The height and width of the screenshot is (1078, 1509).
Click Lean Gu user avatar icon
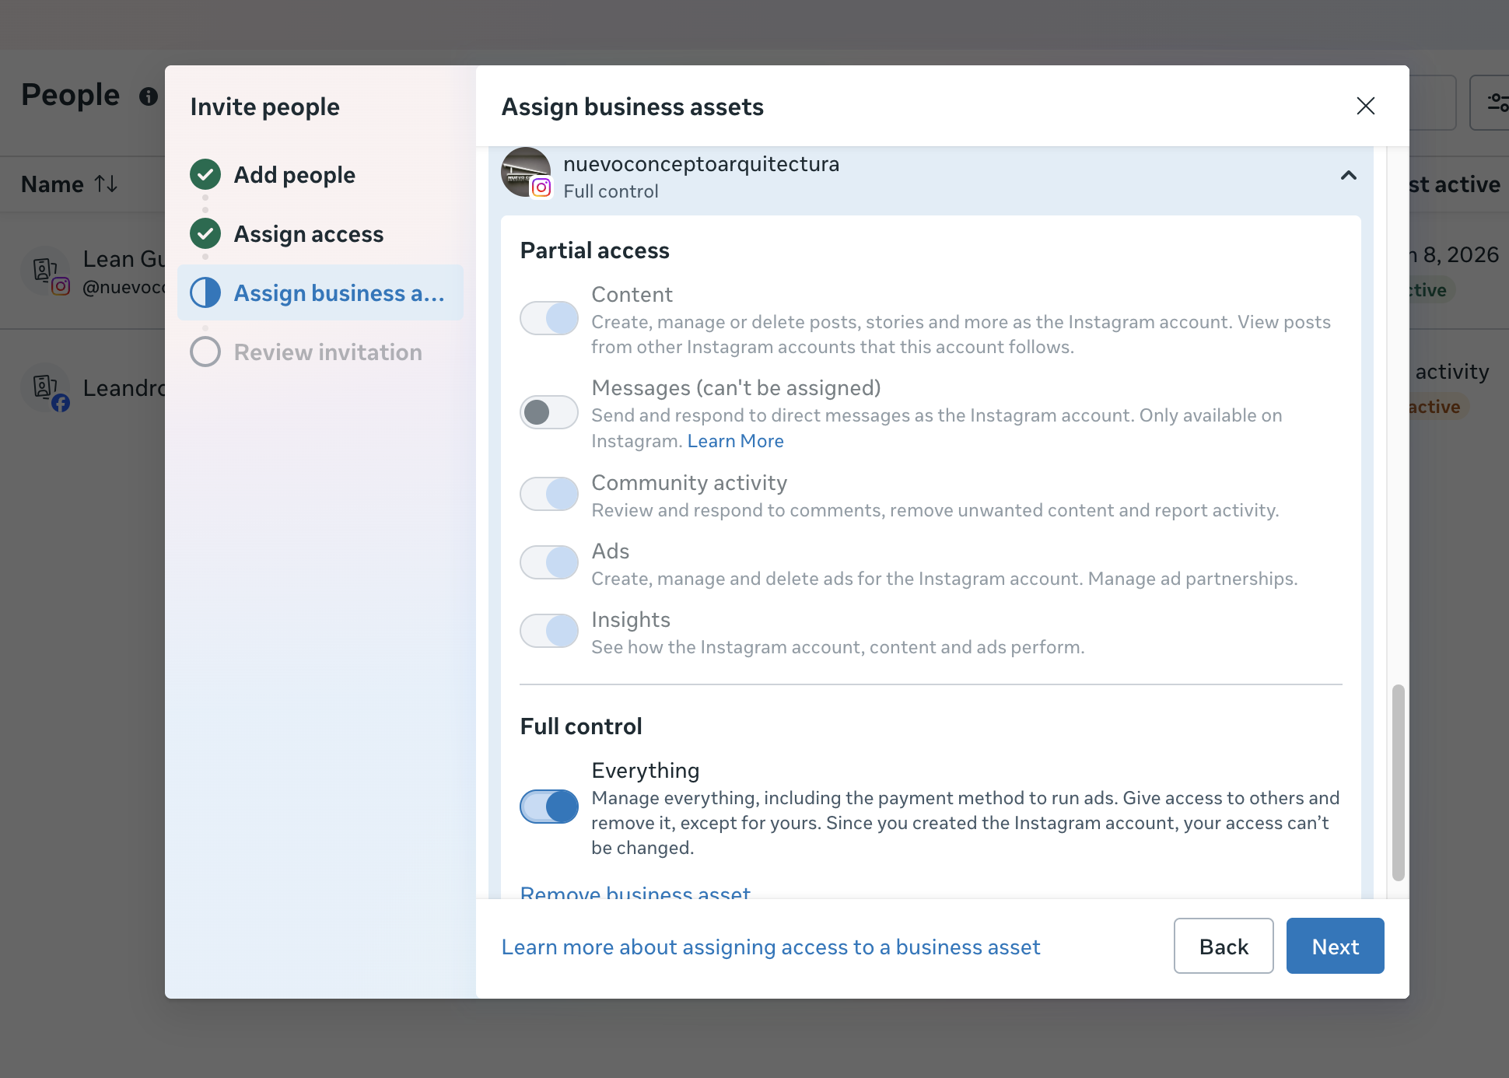[x=45, y=271]
